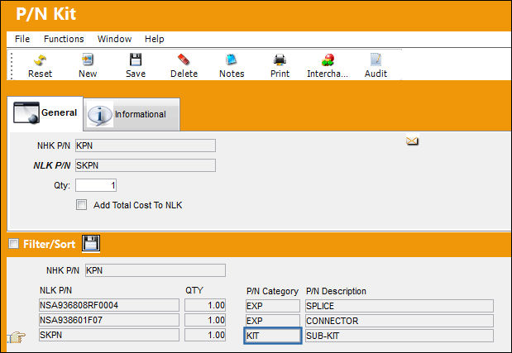Click the EXP category for SPLICE row
Image resolution: width=512 pixels, height=353 pixels.
[x=273, y=306]
